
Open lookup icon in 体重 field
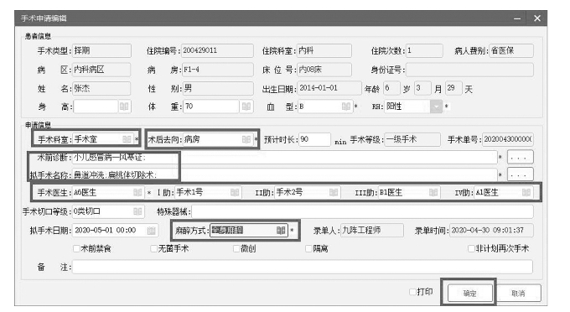[246, 107]
